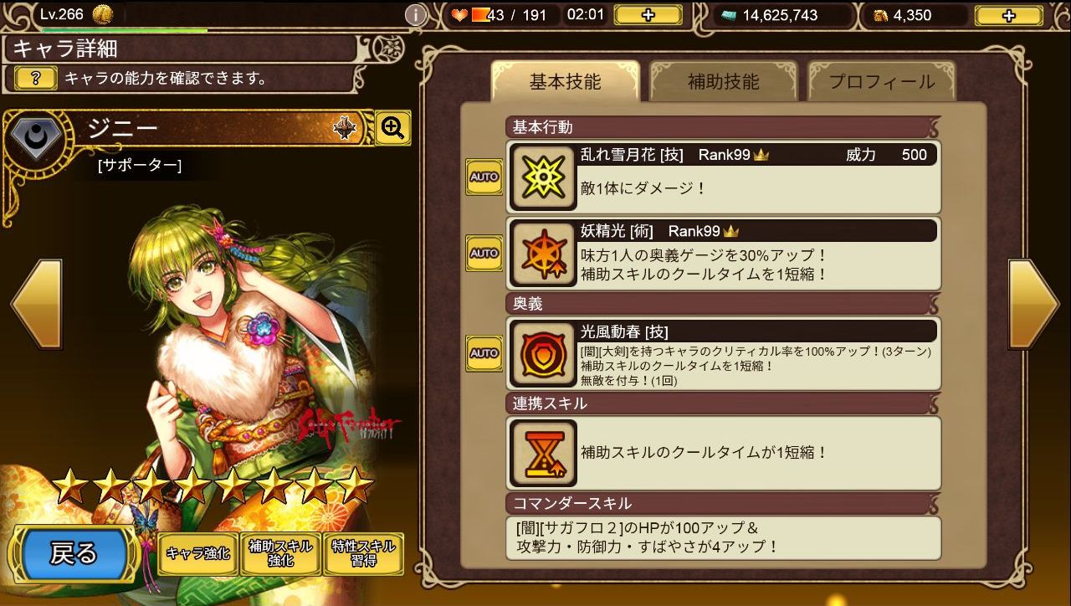Add stamina with the plus button

click(648, 15)
